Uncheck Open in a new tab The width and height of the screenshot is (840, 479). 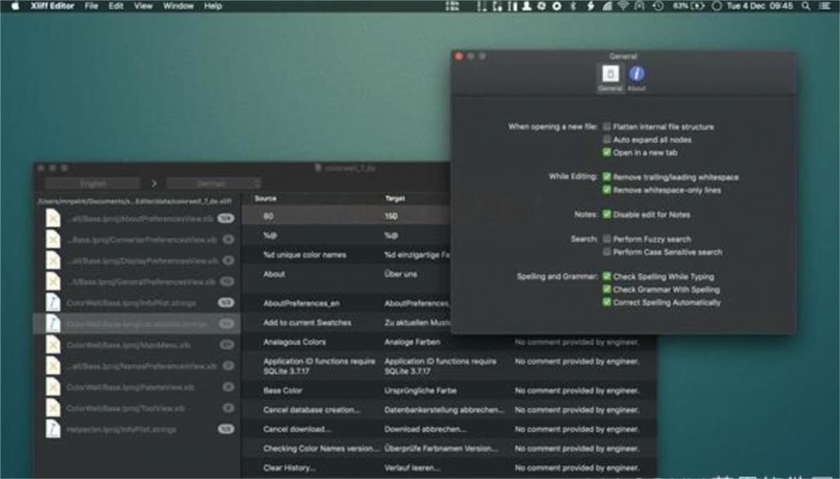tap(606, 152)
